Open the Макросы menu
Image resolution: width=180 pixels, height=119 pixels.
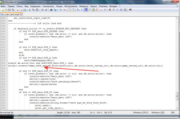(x=84, y=6)
